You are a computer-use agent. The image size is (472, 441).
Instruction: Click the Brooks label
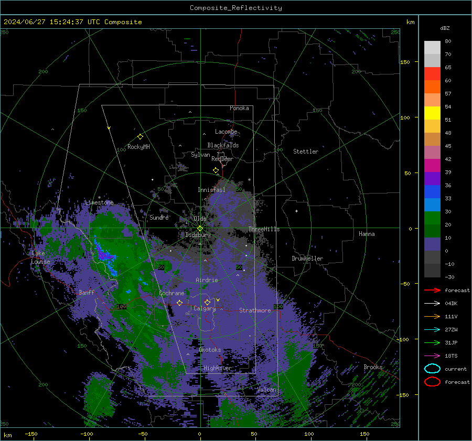coord(373,367)
